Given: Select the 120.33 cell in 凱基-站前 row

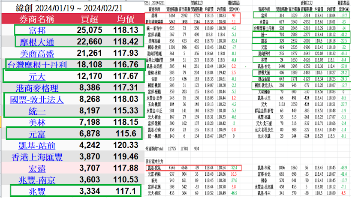Looking at the screenshot, I should [126, 145].
